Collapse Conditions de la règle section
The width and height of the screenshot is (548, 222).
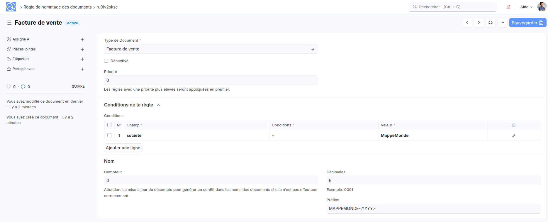click(159, 105)
